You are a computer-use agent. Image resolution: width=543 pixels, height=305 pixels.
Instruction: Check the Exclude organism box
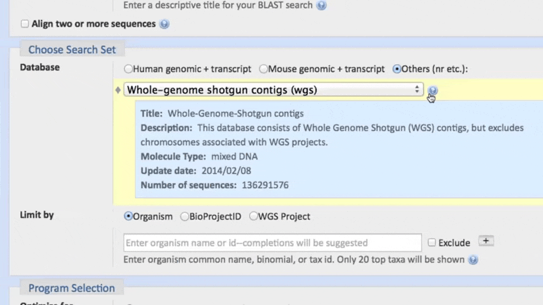tap(432, 243)
